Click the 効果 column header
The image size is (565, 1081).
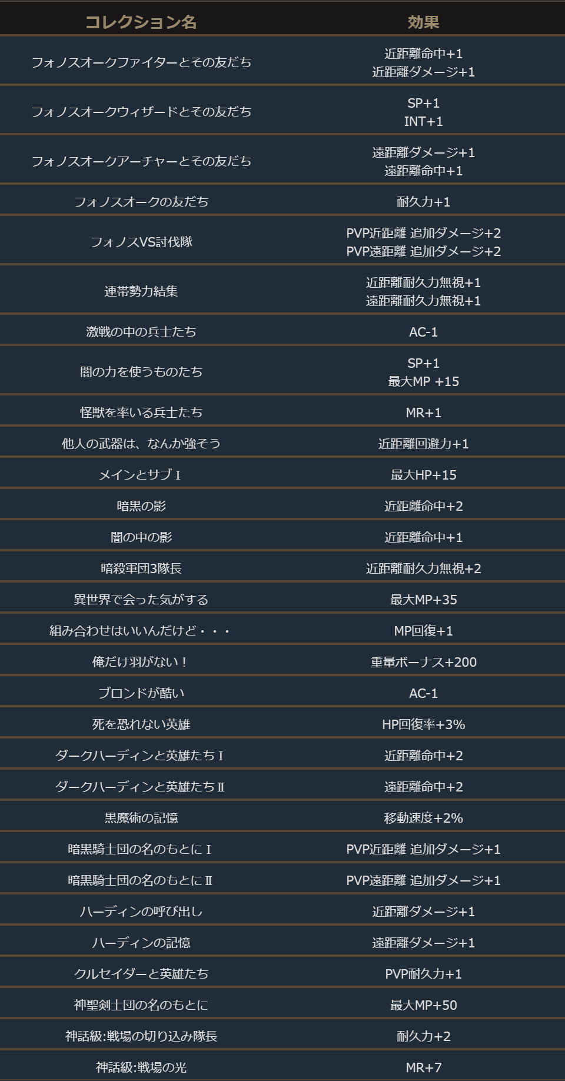click(x=423, y=22)
